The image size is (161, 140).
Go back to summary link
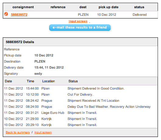tap(18, 132)
